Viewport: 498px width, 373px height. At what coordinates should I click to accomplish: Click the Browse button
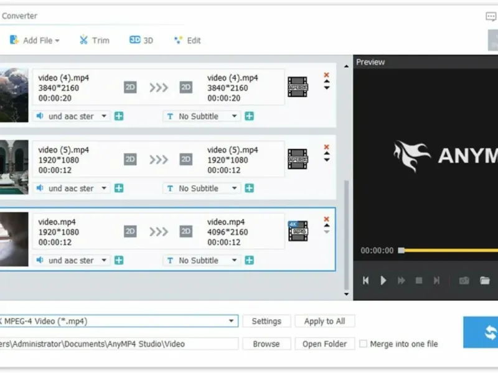click(x=266, y=344)
